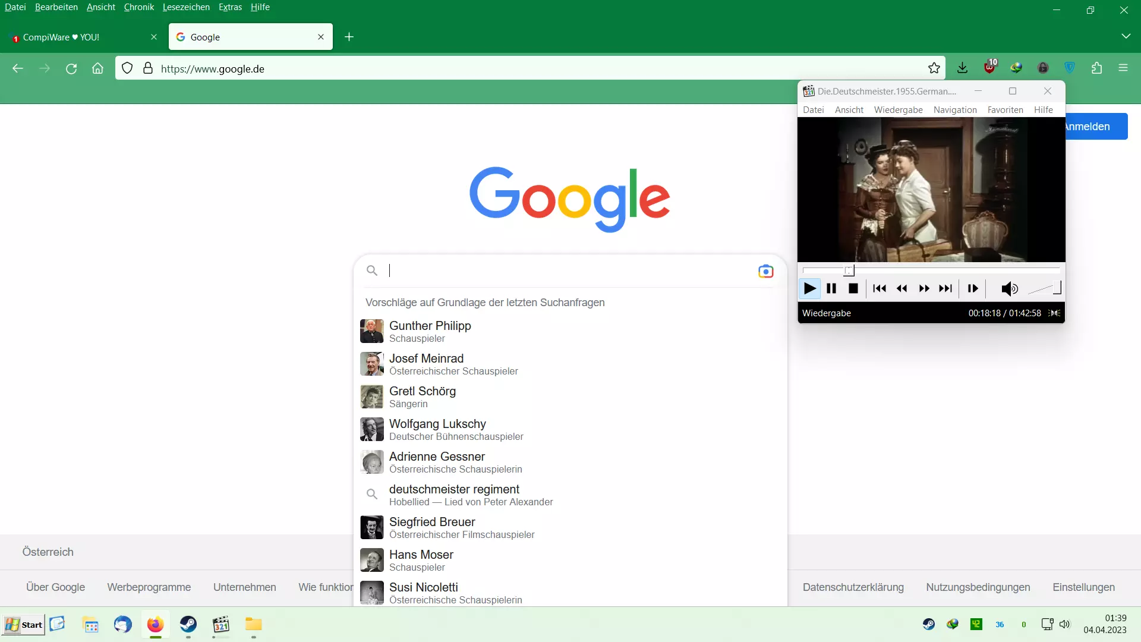
Task: Step one frame forward in media player
Action: point(973,289)
